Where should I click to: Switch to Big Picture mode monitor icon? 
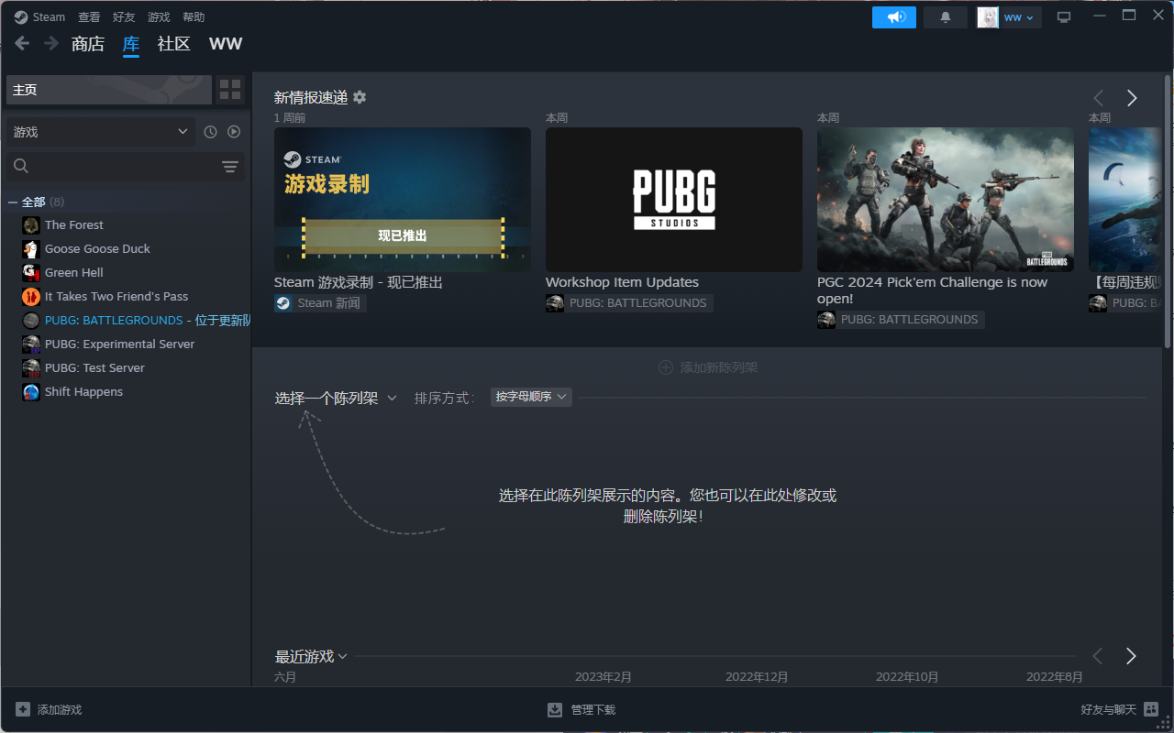coord(1064,17)
